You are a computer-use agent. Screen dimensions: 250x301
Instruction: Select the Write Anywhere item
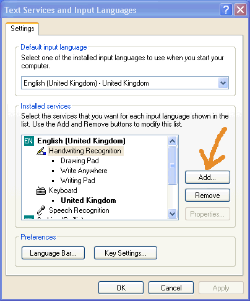[x=84, y=171]
